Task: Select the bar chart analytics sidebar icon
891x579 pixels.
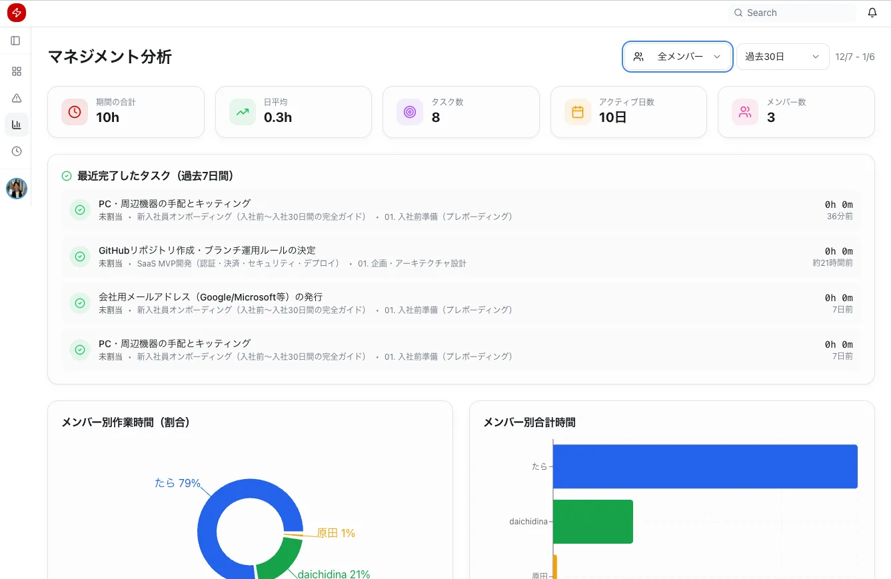Action: (17, 125)
